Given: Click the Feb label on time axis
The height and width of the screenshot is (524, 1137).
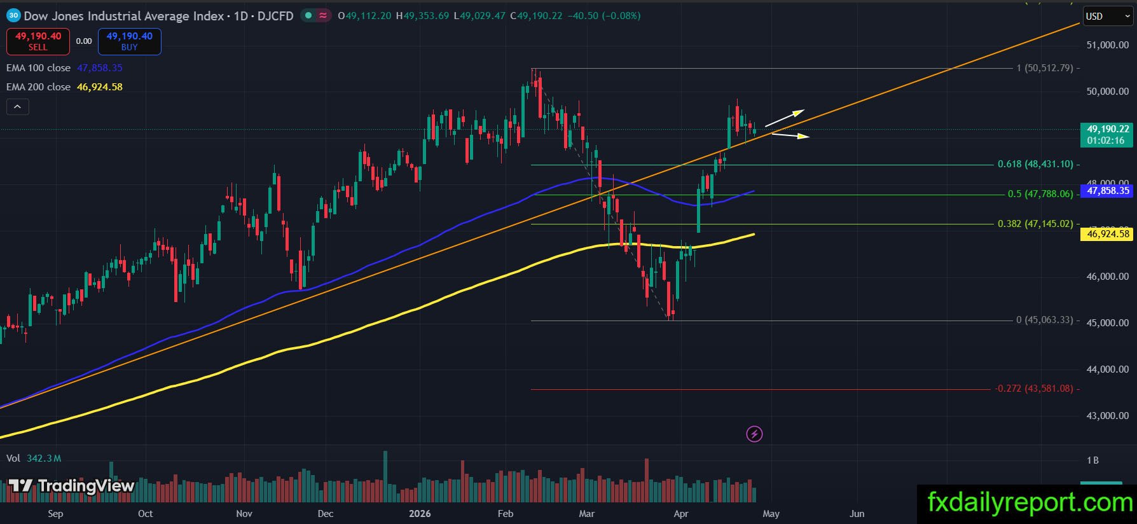Looking at the screenshot, I should coord(506,514).
